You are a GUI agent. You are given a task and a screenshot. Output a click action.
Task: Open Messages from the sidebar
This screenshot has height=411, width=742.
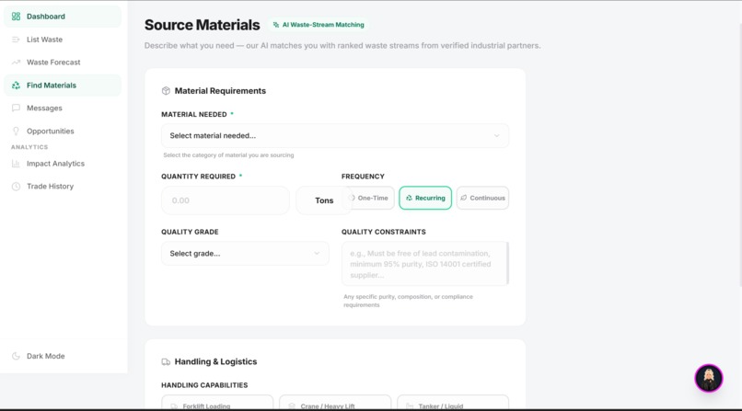(63, 108)
